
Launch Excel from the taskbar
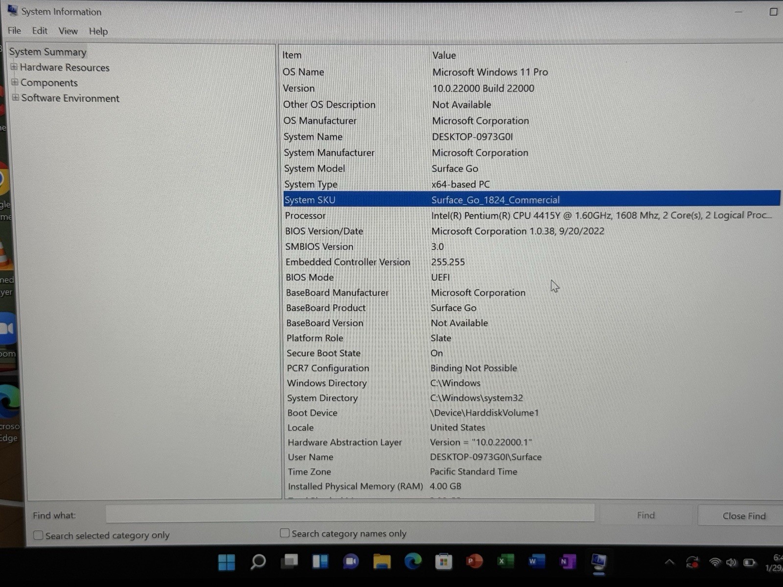tap(505, 561)
